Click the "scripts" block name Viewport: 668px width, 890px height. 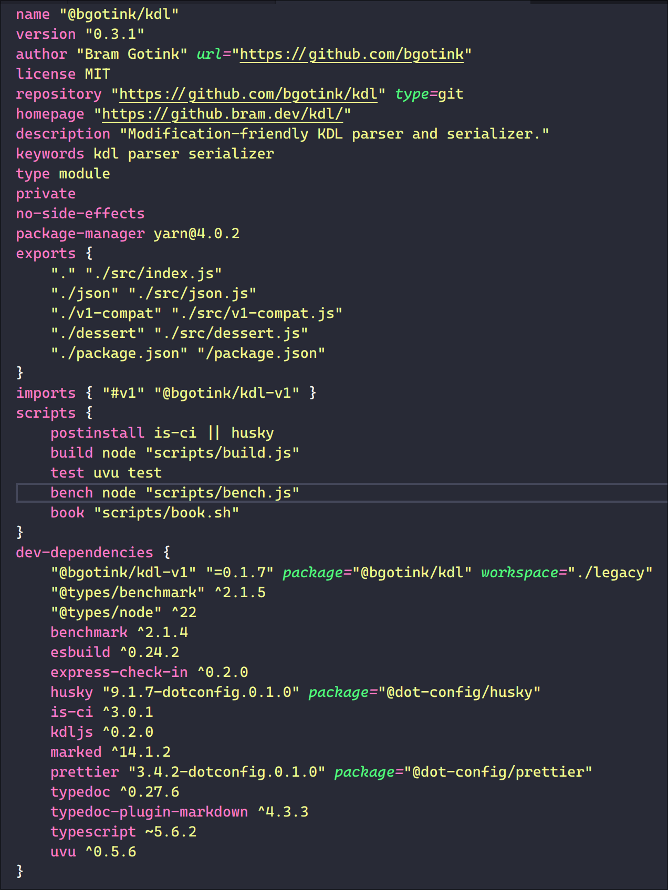[x=46, y=413]
